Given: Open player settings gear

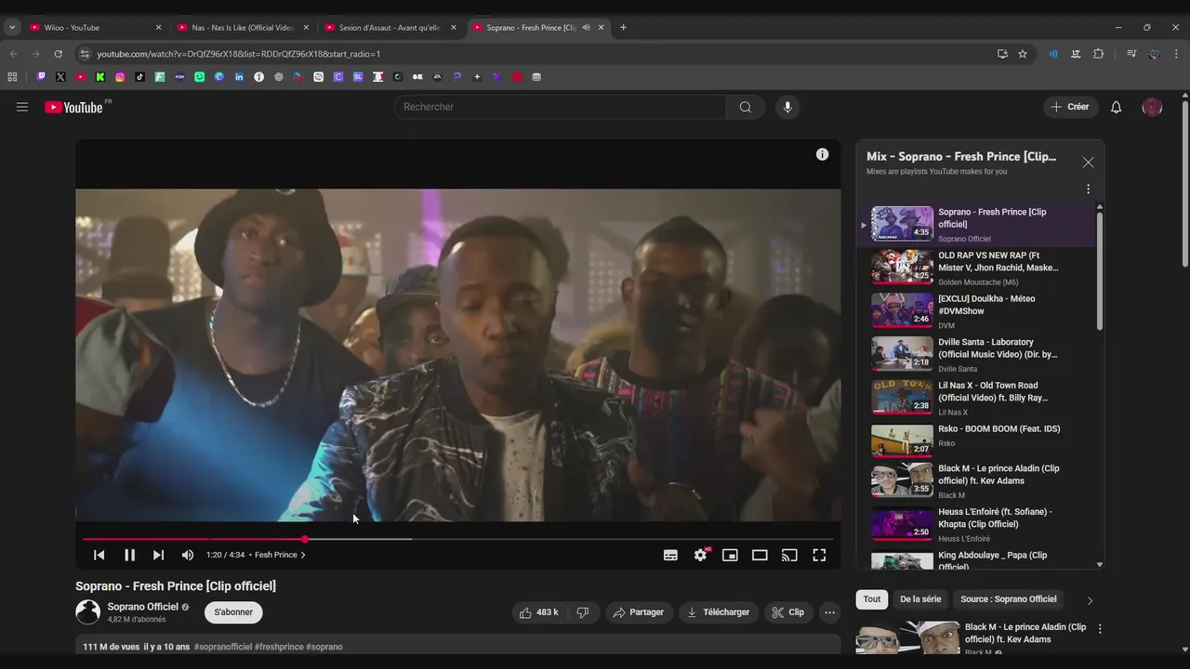Looking at the screenshot, I should point(701,555).
